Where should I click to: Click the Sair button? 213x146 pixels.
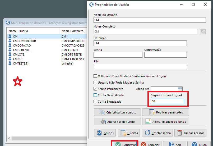[x=175, y=144]
